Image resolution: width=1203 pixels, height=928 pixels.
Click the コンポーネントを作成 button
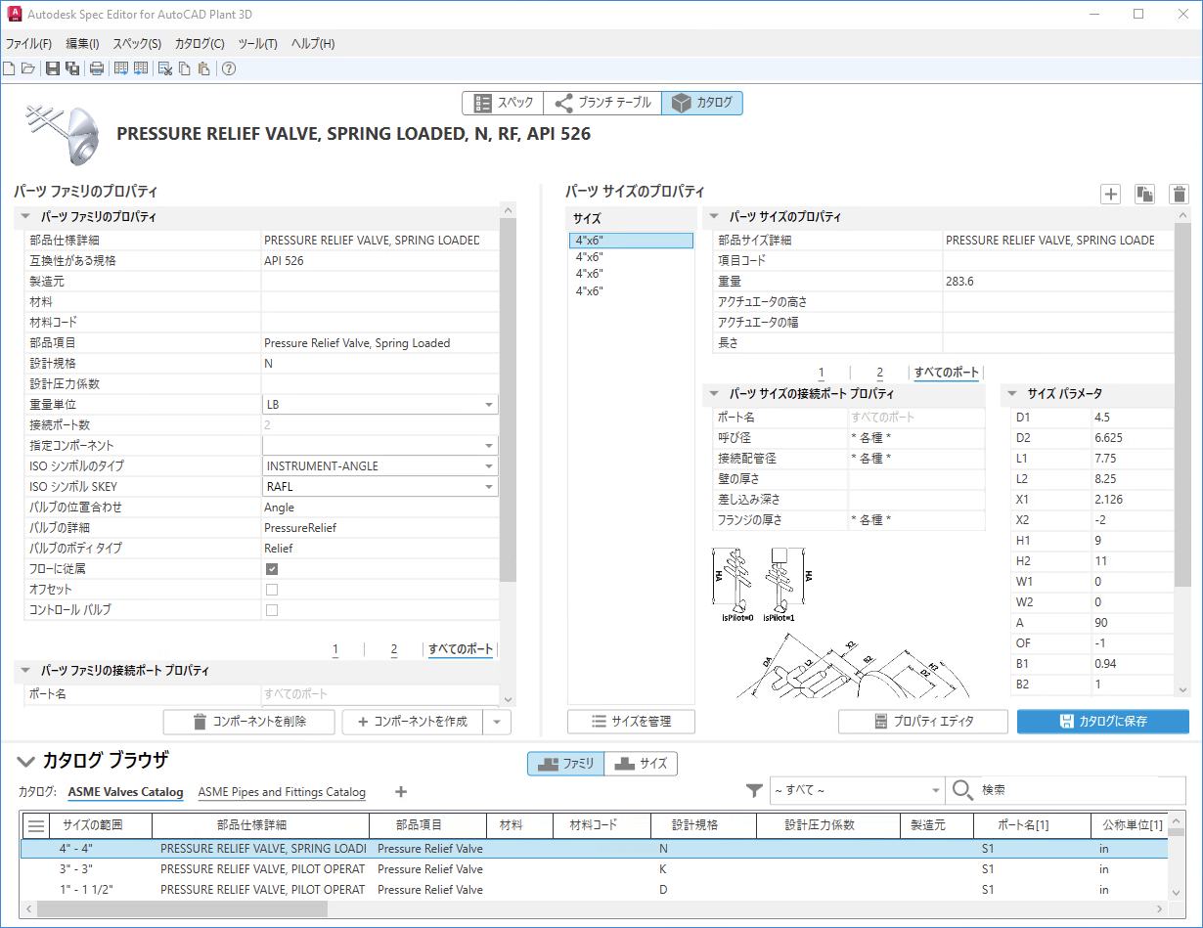click(413, 723)
